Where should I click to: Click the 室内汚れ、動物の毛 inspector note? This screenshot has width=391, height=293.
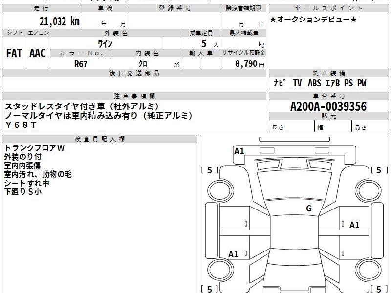38,174
